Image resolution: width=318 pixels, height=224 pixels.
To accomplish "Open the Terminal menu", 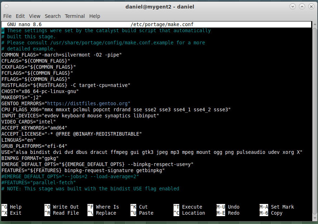I will [x=75, y=16].
